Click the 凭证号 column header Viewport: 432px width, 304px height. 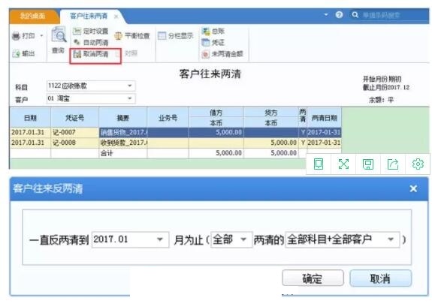click(74, 118)
